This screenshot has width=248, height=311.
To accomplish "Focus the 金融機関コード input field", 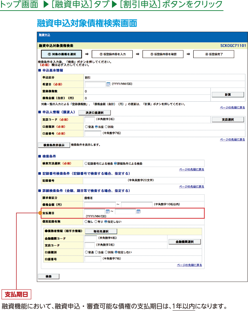I will 91,238.
